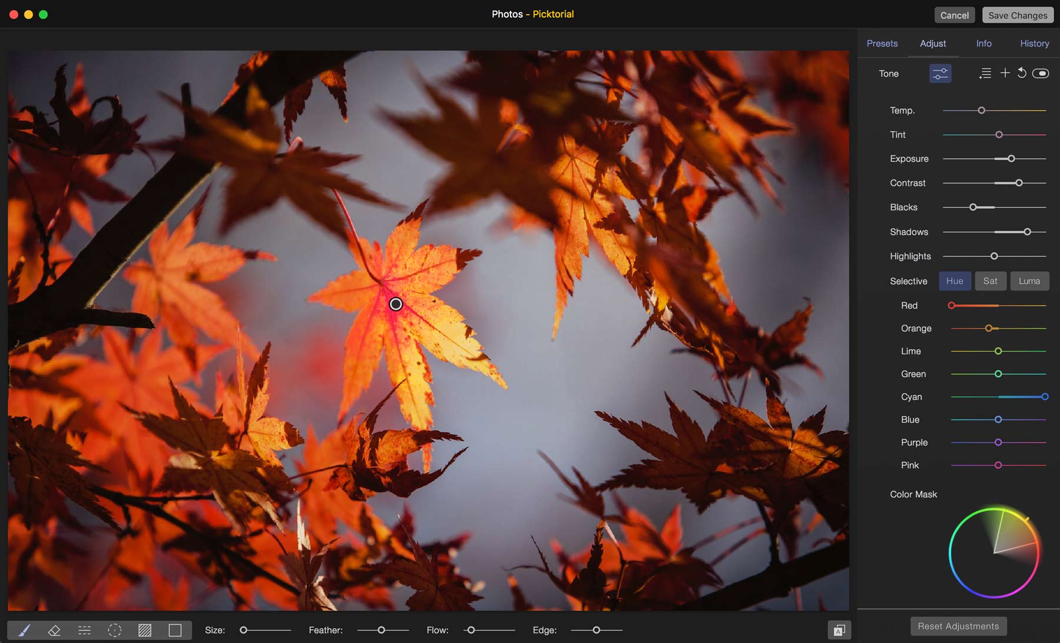The height and width of the screenshot is (643, 1060).
Task: Select the Eraser tool
Action: pyautogui.click(x=54, y=630)
